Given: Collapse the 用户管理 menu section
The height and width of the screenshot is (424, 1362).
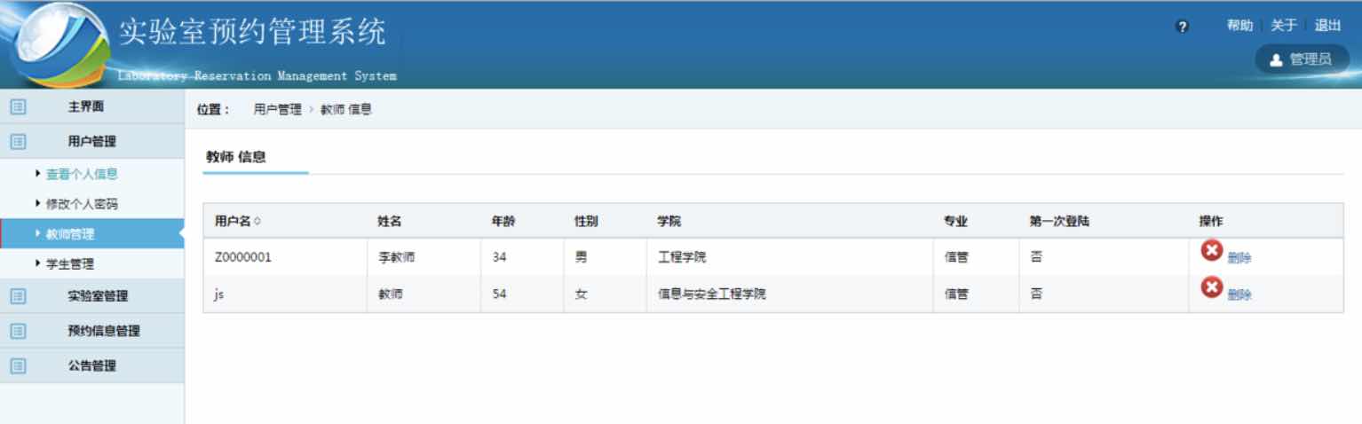Looking at the screenshot, I should [91, 141].
